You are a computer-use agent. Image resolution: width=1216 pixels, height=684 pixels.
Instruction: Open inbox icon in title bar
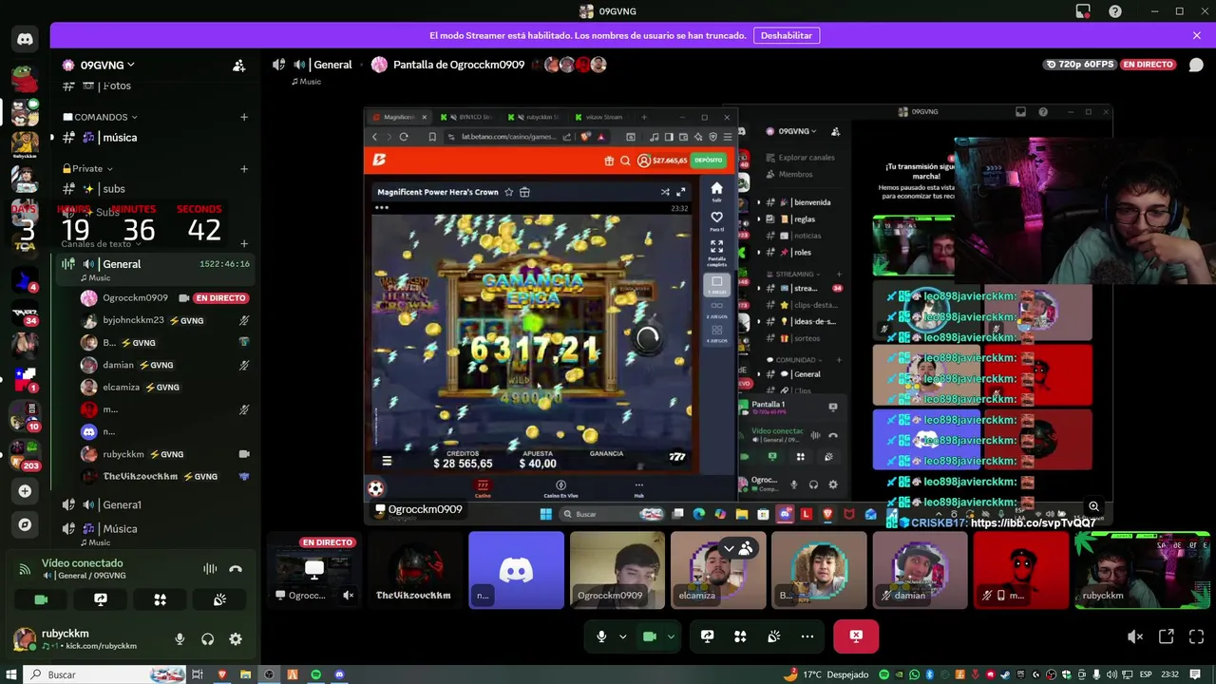click(x=1083, y=11)
